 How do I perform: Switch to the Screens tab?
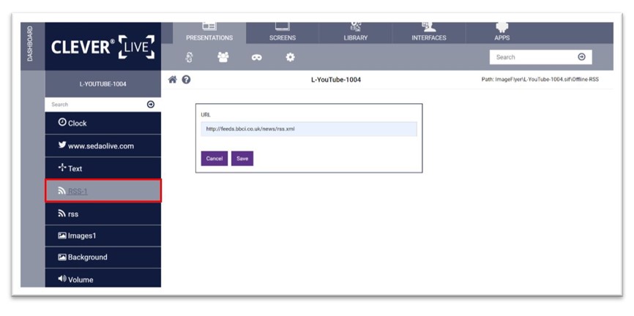coord(283,33)
